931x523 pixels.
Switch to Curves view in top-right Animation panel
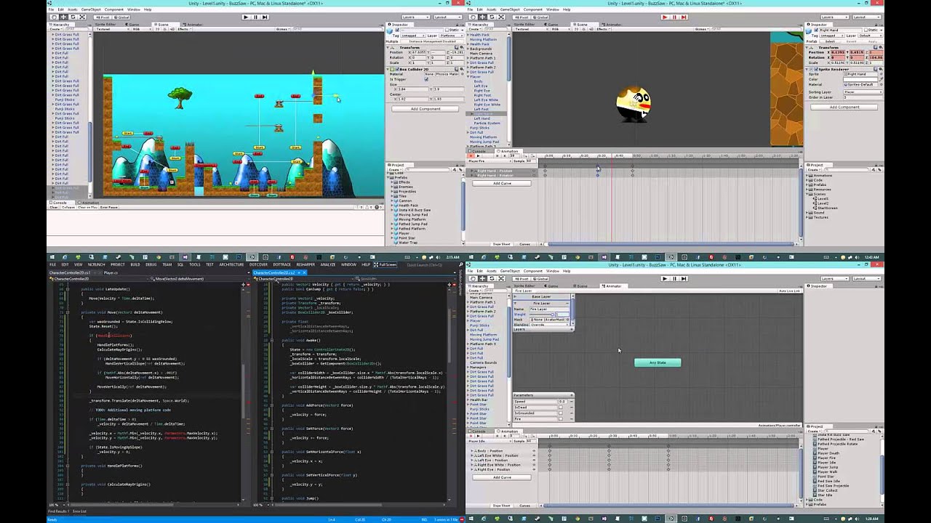click(x=524, y=244)
